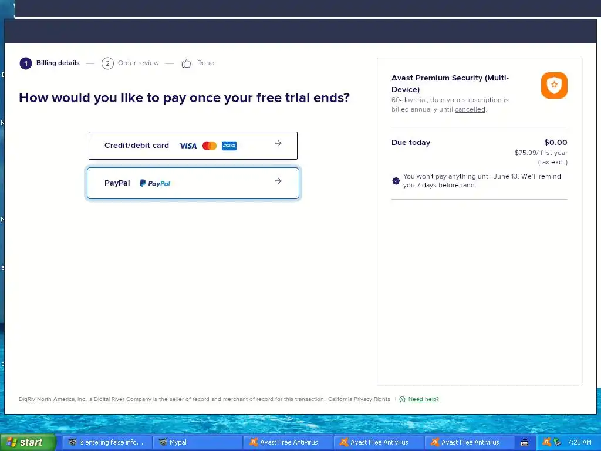Click the Billing details step 1 circle

tap(26, 63)
